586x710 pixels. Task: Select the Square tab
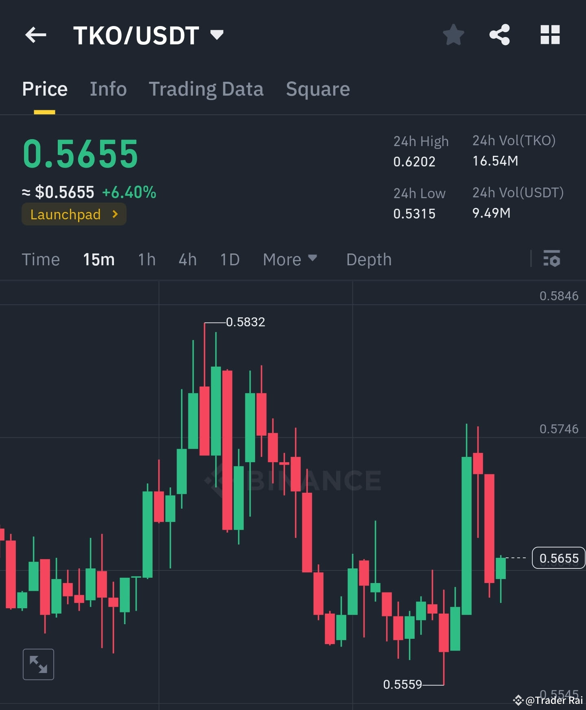(318, 89)
